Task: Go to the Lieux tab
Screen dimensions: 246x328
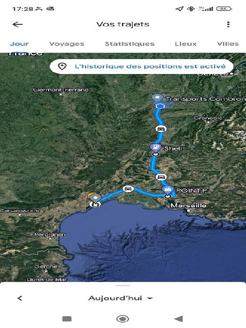Action: (186, 44)
